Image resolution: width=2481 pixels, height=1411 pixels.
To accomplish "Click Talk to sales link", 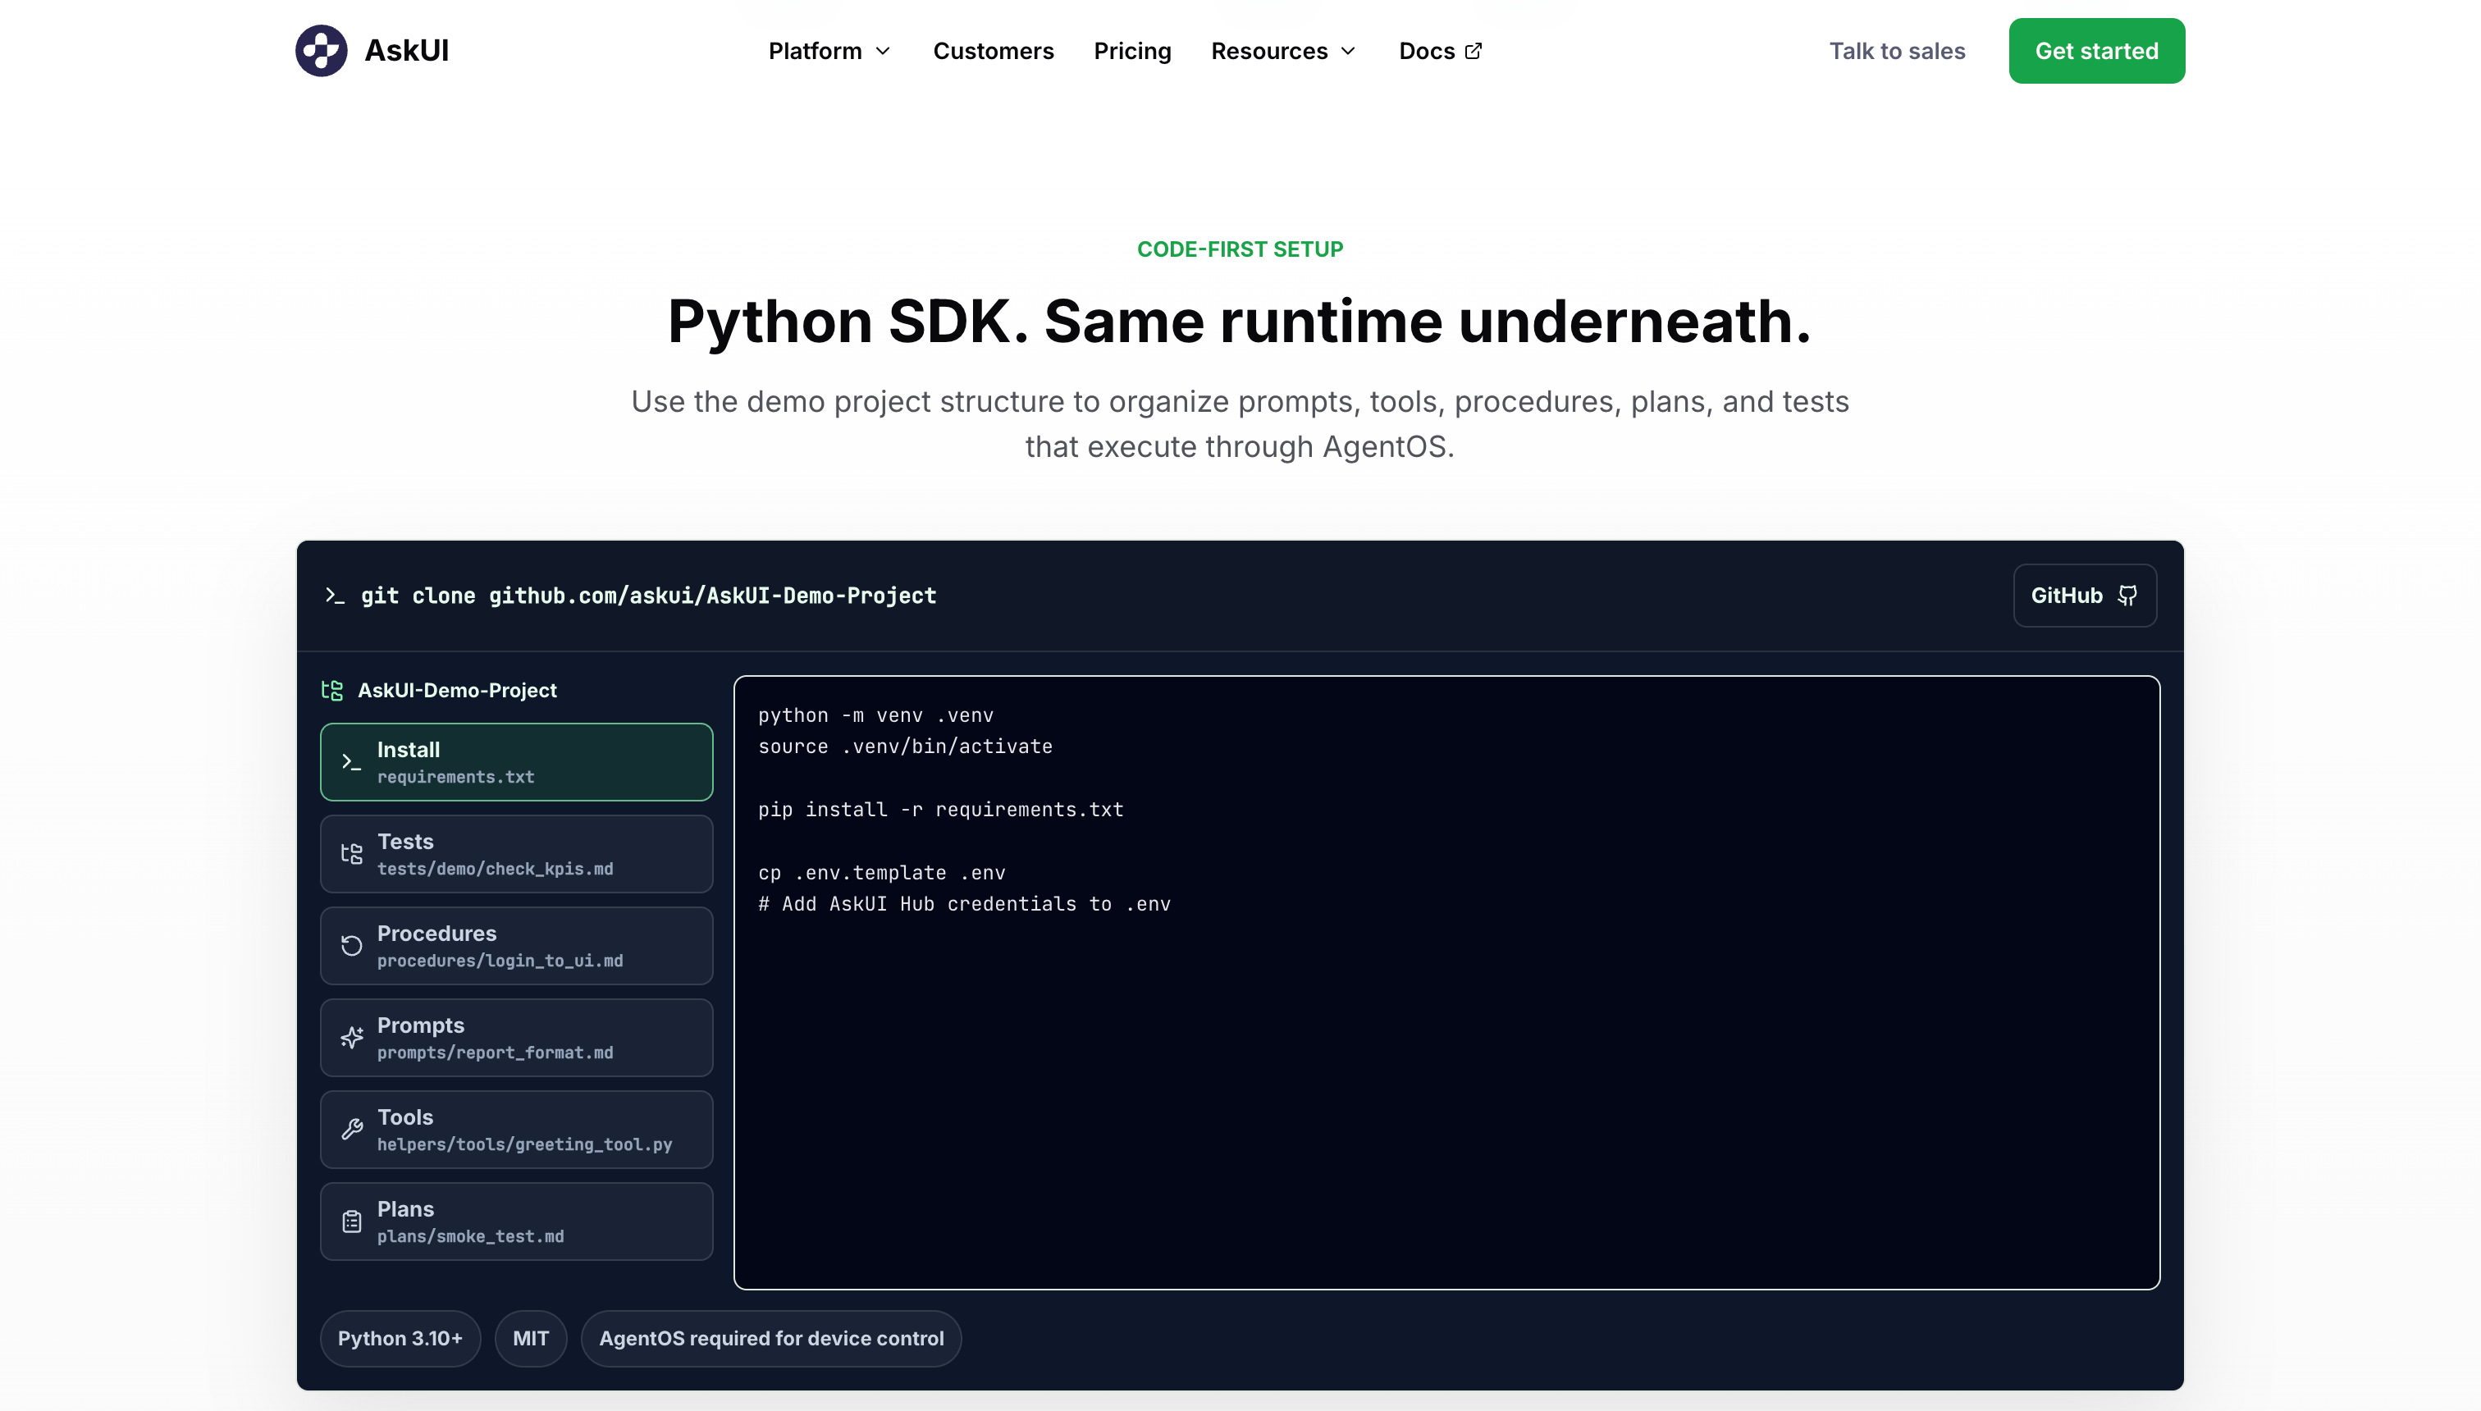I will pos(1897,50).
